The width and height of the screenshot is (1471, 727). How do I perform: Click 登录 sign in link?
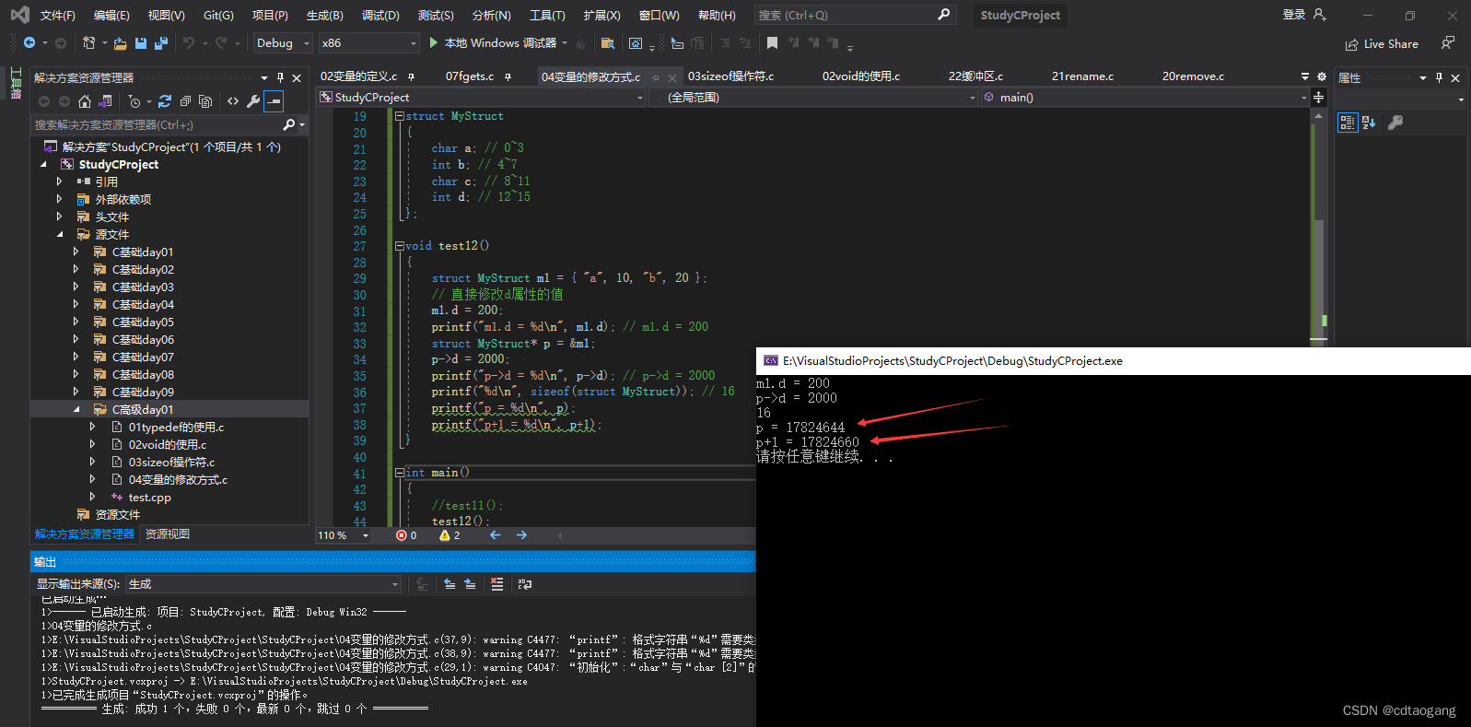[1294, 15]
